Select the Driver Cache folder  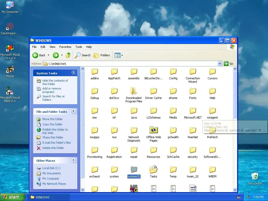(153, 91)
